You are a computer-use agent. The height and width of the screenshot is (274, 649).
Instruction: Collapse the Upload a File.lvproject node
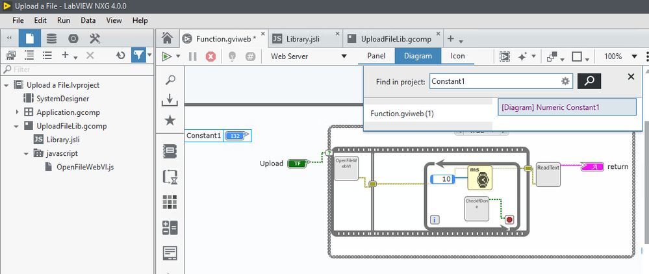(x=6, y=85)
